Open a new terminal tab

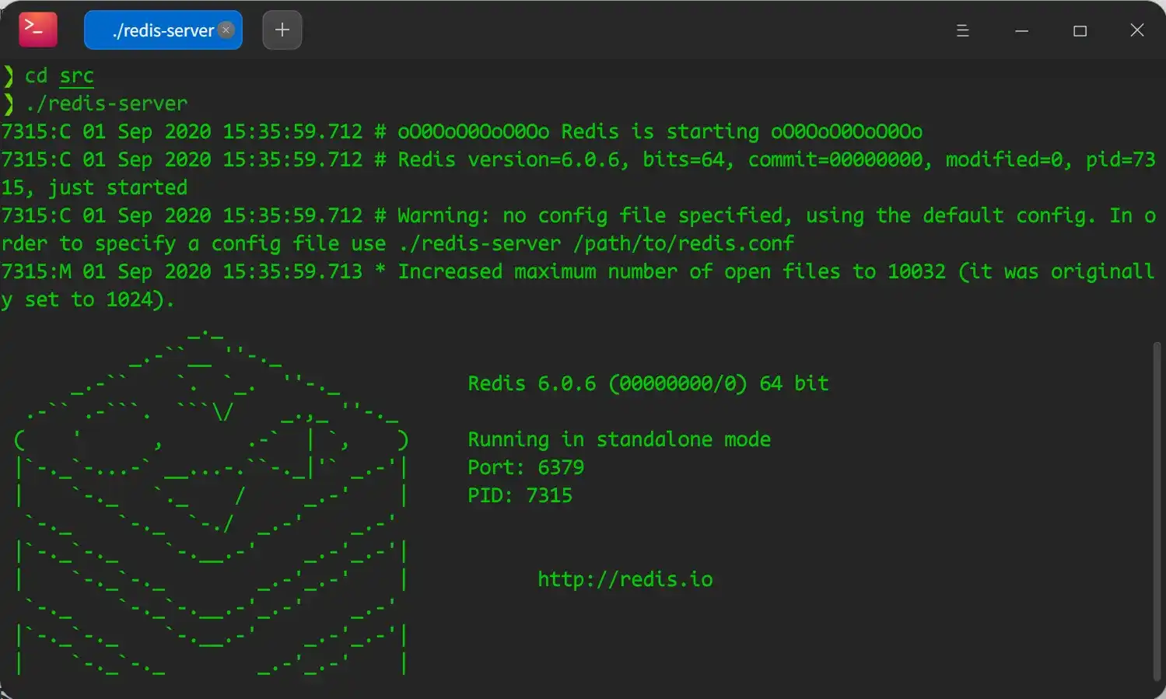(282, 30)
